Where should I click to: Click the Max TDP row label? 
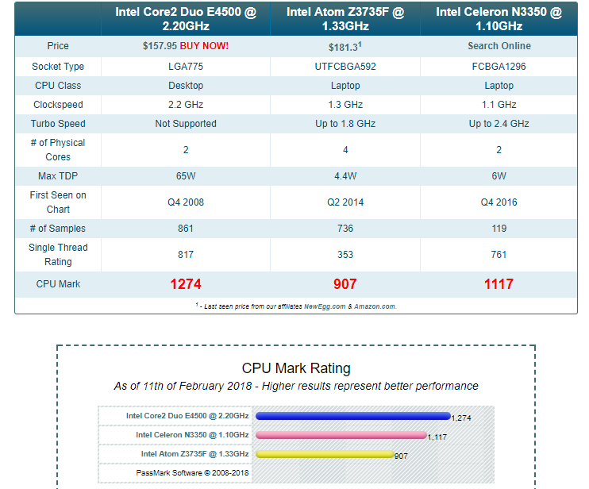tap(58, 176)
